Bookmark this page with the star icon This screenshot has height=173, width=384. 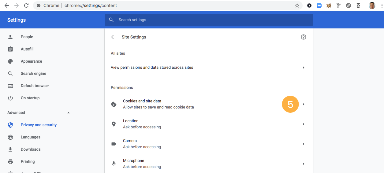(297, 6)
